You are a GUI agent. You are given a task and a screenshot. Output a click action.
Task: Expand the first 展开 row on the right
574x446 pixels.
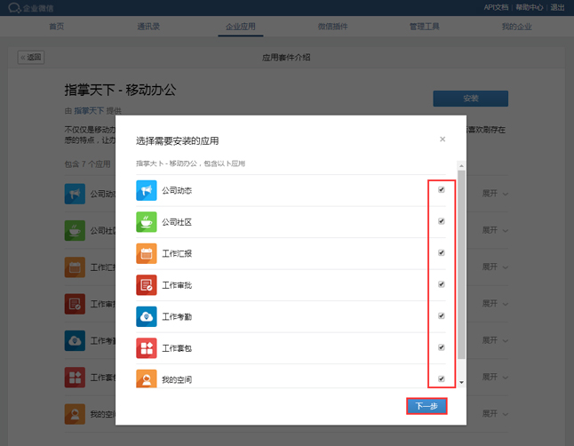click(x=495, y=193)
